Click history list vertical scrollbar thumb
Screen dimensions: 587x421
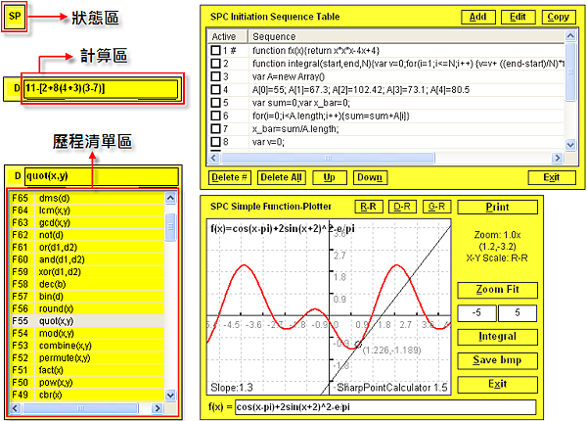(x=170, y=227)
